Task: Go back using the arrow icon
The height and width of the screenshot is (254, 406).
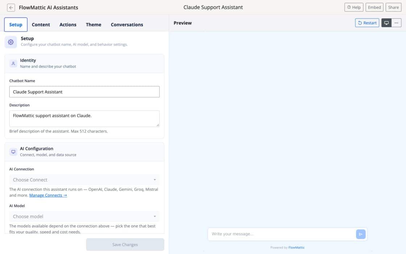Action: [x=11, y=8]
